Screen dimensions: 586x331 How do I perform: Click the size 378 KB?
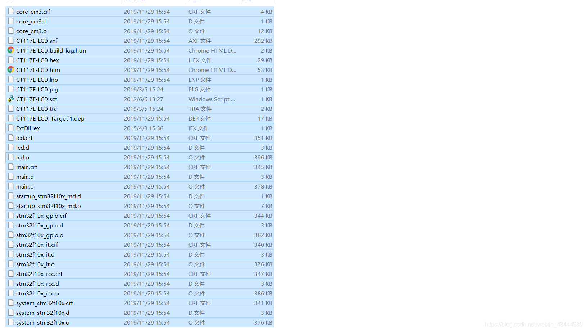tap(263, 186)
